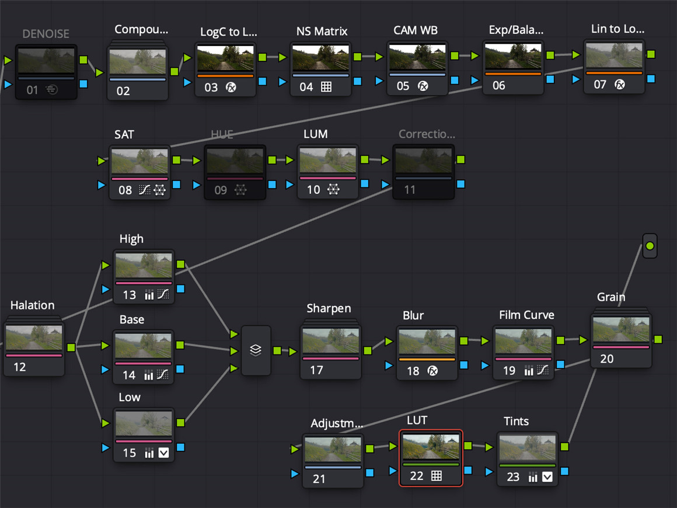Image resolution: width=677 pixels, height=508 pixels.
Task: Click the fx badge on node 03
Action: coord(231,87)
